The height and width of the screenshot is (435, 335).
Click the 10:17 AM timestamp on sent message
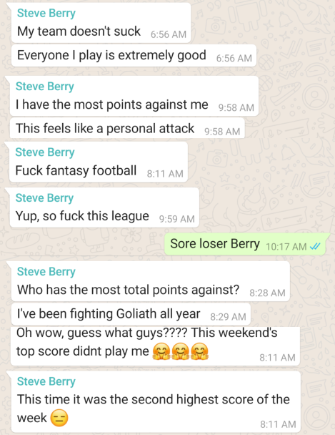286,246
